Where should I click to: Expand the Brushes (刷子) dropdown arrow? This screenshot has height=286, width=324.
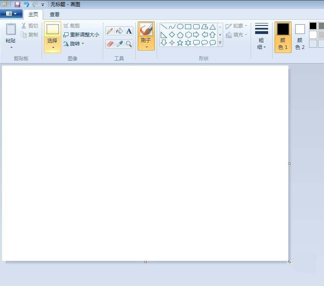147,47
